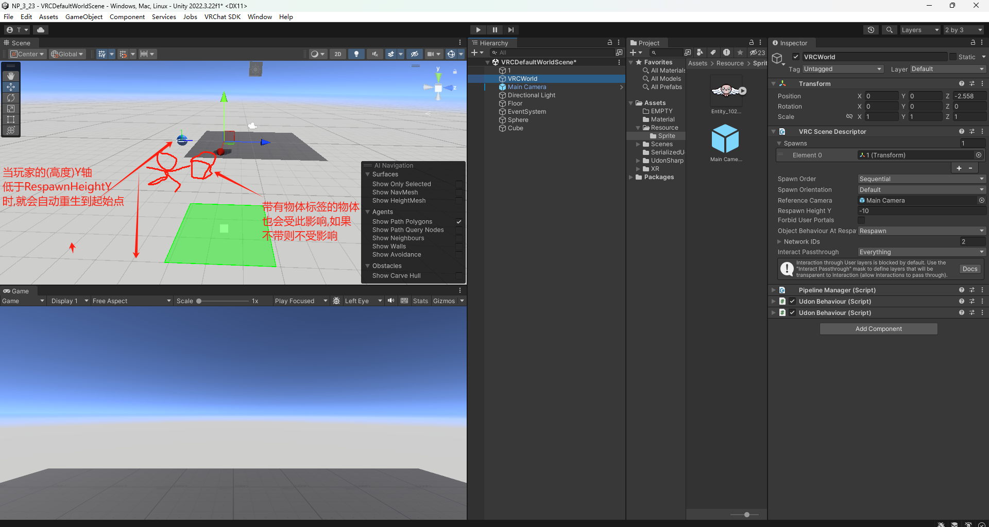Select the Move tool
The height and width of the screenshot is (527, 989).
pyautogui.click(x=11, y=87)
